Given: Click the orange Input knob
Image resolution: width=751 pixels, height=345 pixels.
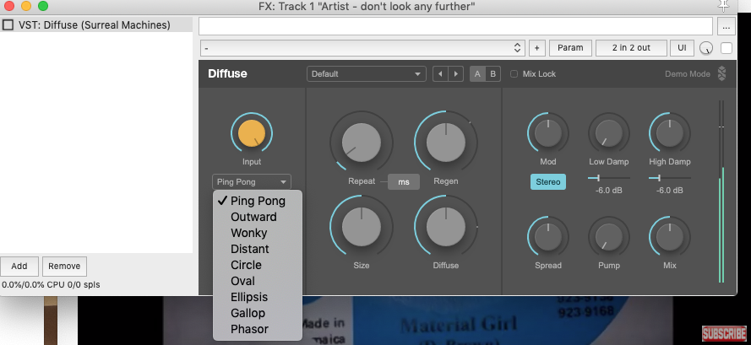Looking at the screenshot, I should (252, 133).
